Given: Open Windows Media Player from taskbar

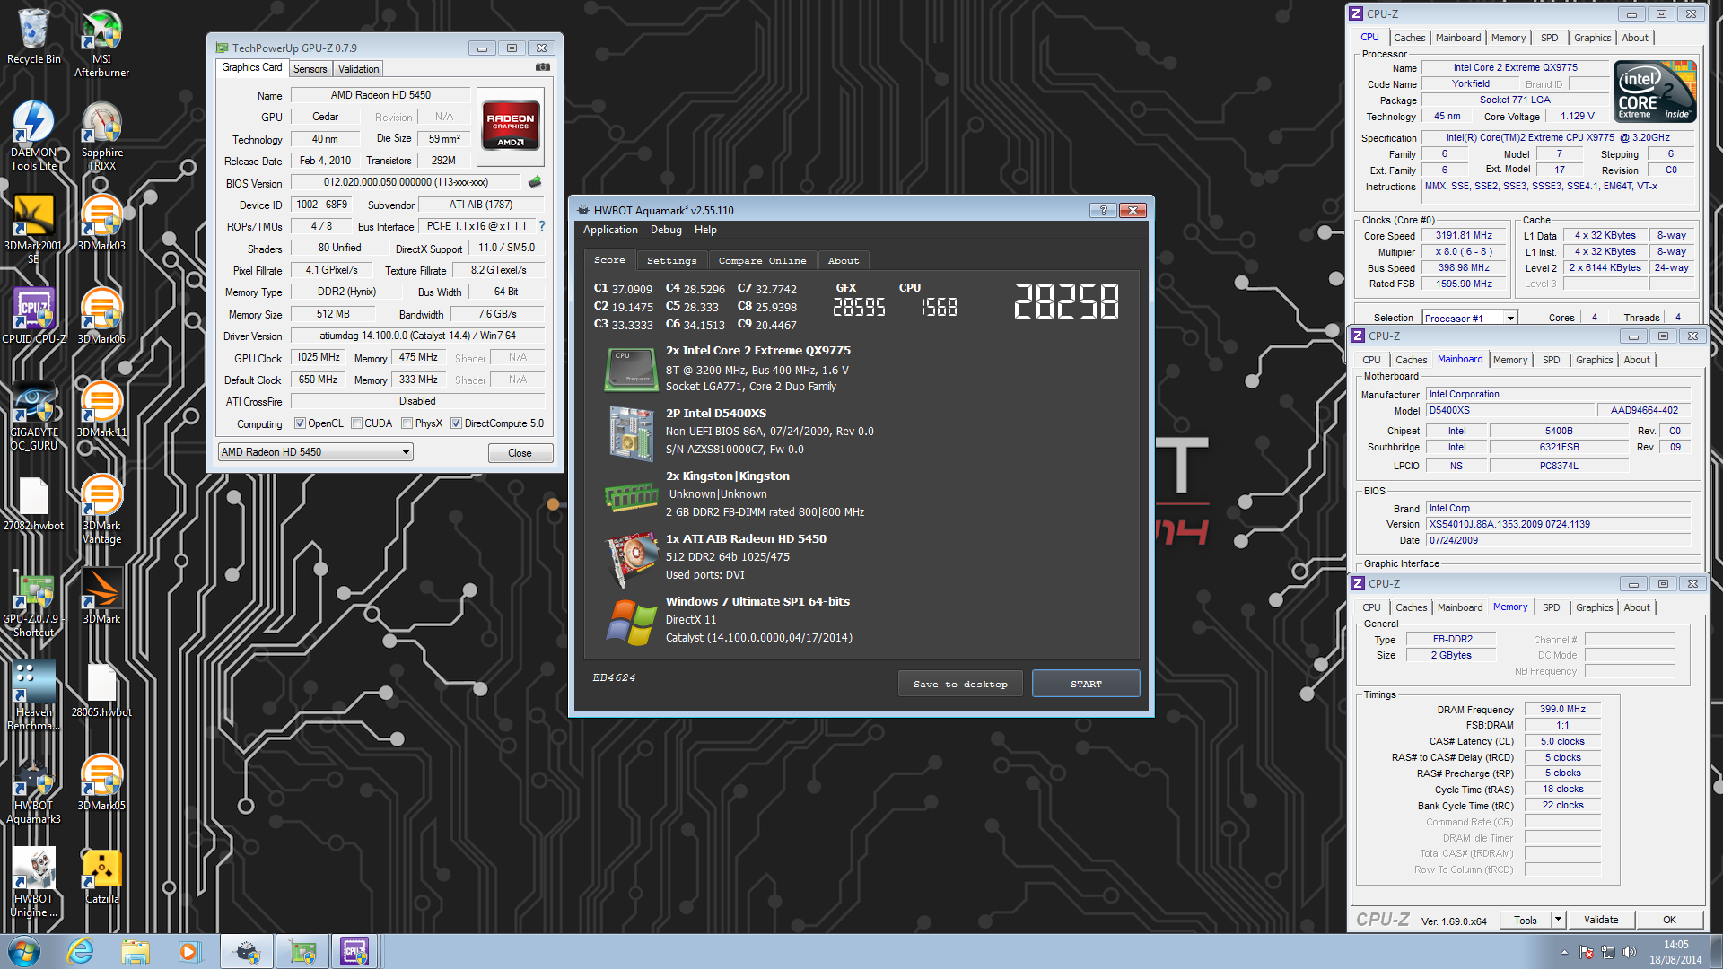Looking at the screenshot, I should coord(189,951).
